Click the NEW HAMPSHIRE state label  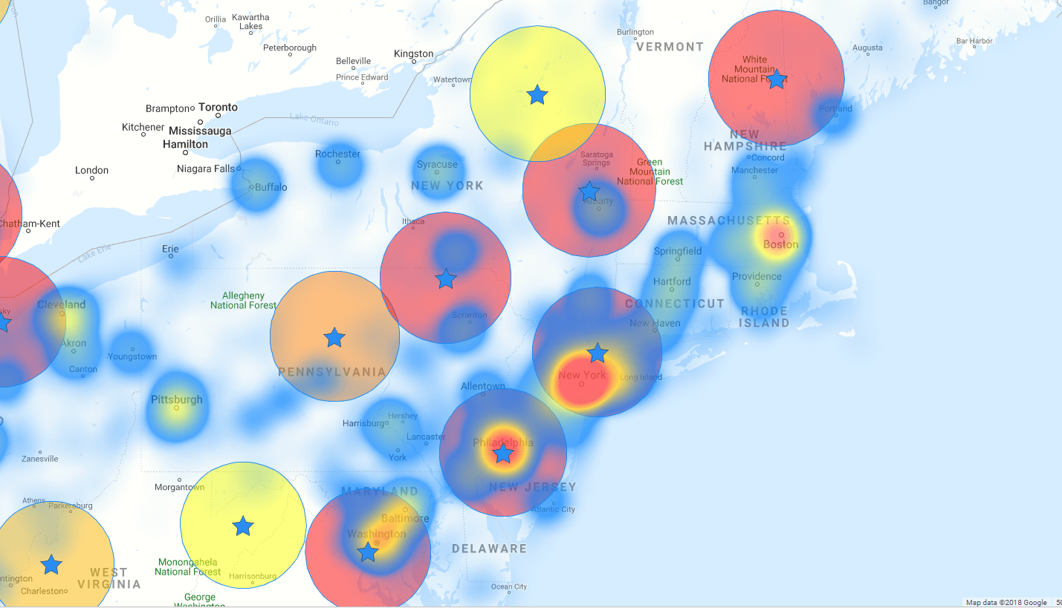pyautogui.click(x=745, y=140)
